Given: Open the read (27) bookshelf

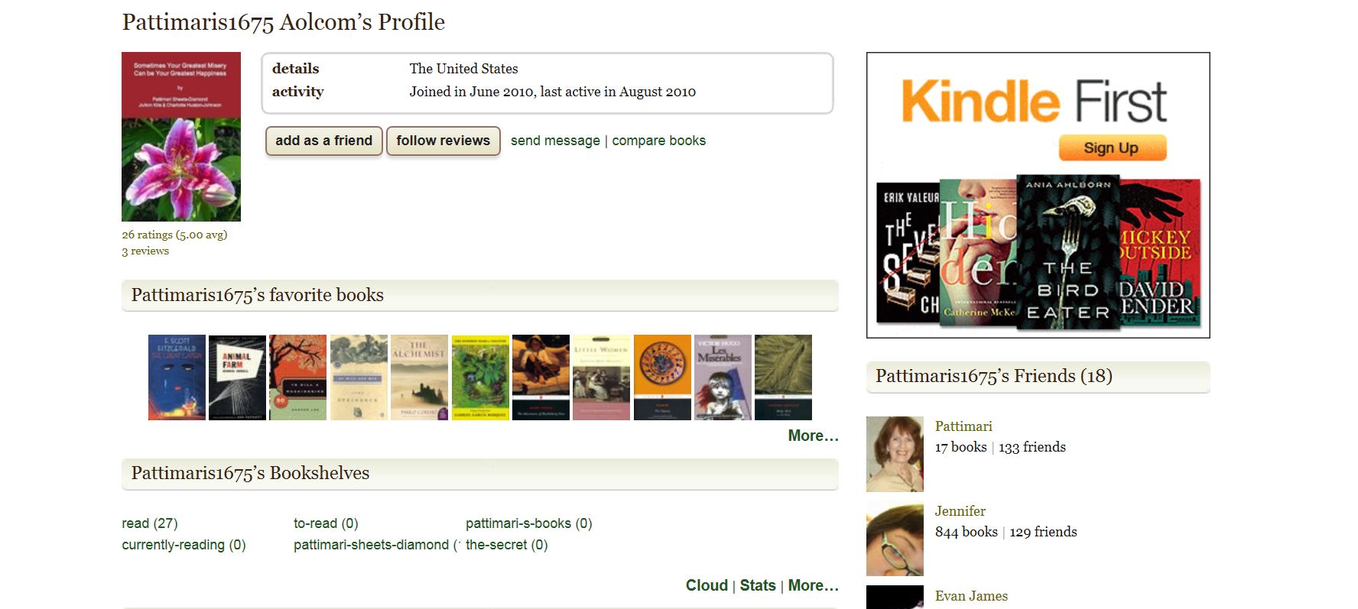Looking at the screenshot, I should pyautogui.click(x=150, y=523).
